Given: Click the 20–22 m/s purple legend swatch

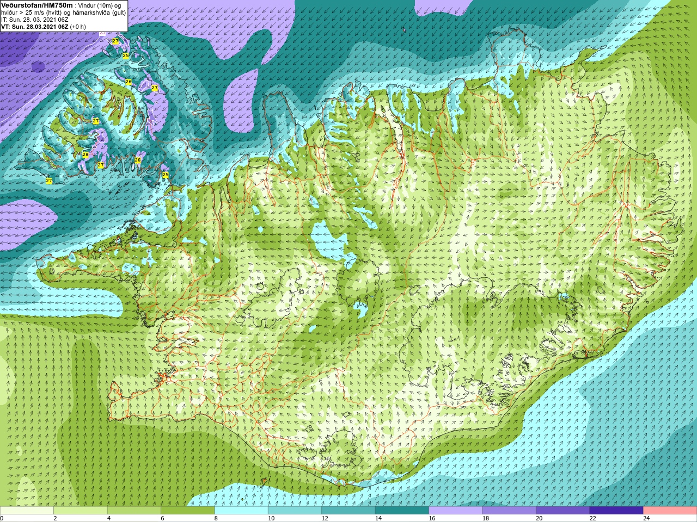Looking at the screenshot, I should (x=563, y=511).
